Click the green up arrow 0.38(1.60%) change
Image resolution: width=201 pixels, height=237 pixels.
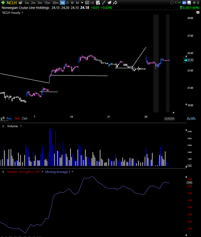tap(190, 8)
